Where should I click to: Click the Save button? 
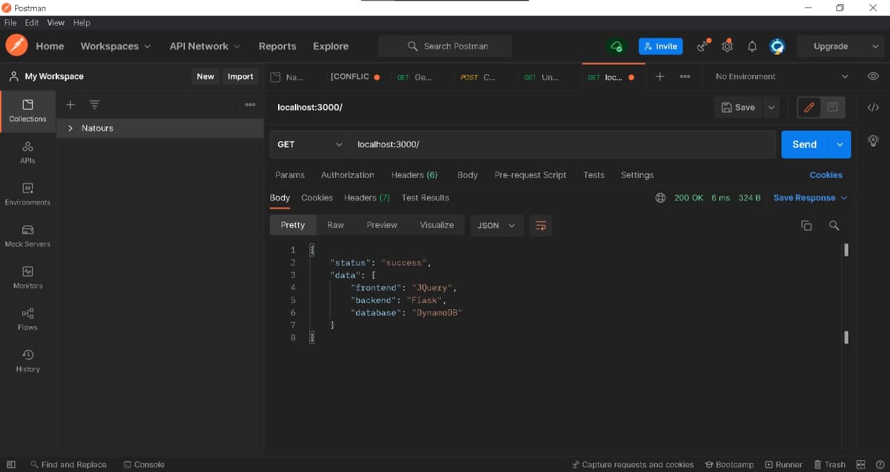click(x=738, y=108)
